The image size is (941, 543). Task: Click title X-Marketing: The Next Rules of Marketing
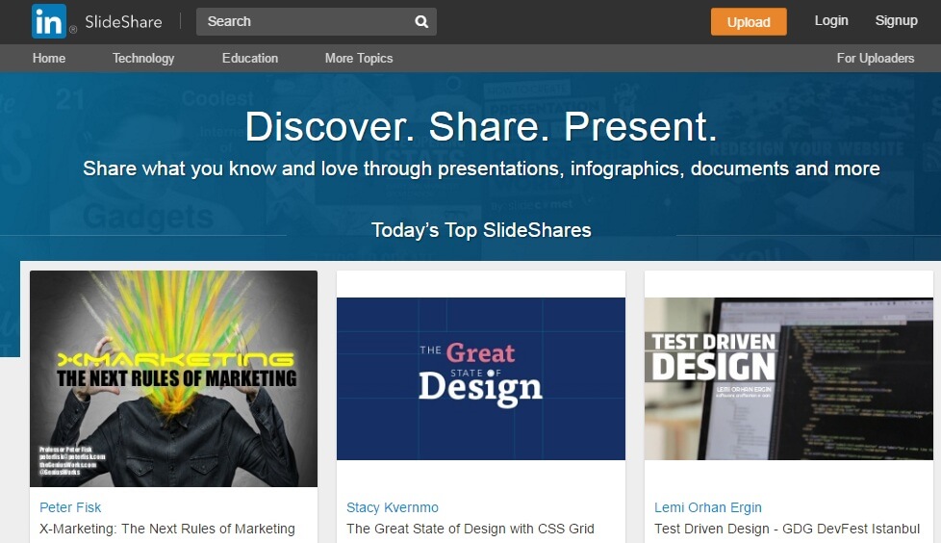[x=166, y=529]
